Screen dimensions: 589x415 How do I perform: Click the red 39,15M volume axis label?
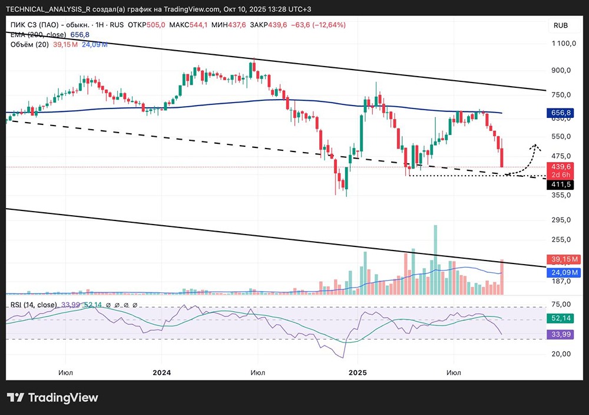(x=564, y=259)
